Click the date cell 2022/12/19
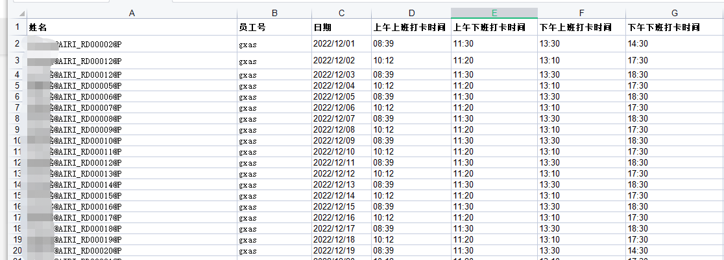Screen dimensions: 724x260 click(342, 251)
